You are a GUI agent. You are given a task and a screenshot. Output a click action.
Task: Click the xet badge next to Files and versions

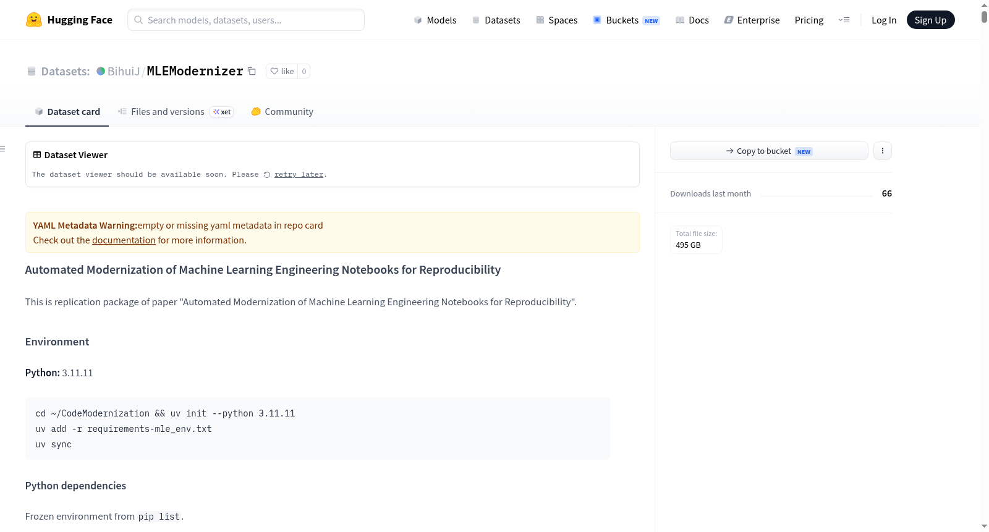pos(222,112)
